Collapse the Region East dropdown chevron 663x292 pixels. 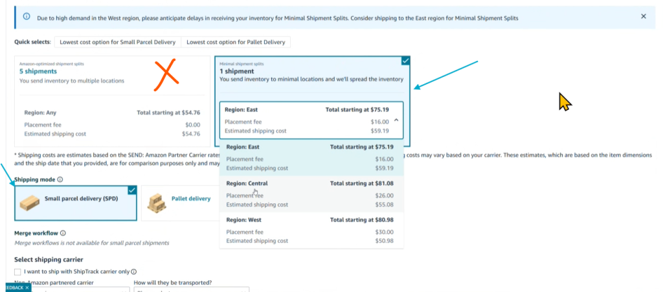(x=396, y=121)
